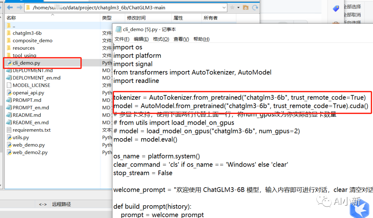Click the markdown icon of DEPLOYMENT_en.md
This screenshot has height=218, width=373.
click(9, 78)
